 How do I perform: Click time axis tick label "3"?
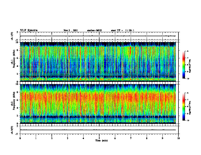coord(68,138)
